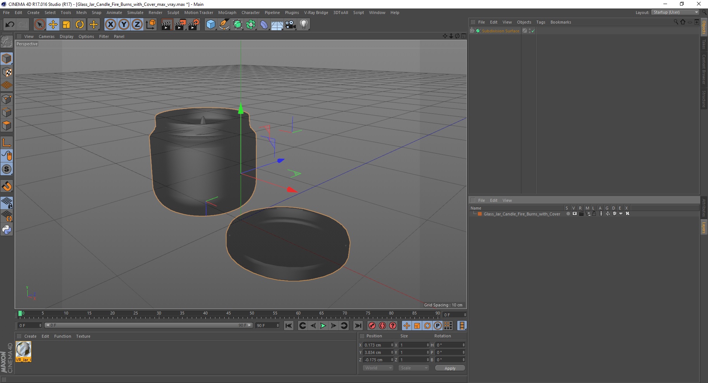Activate the Rotate tool in toolbar
Viewport: 708px width, 383px height.
80,25
